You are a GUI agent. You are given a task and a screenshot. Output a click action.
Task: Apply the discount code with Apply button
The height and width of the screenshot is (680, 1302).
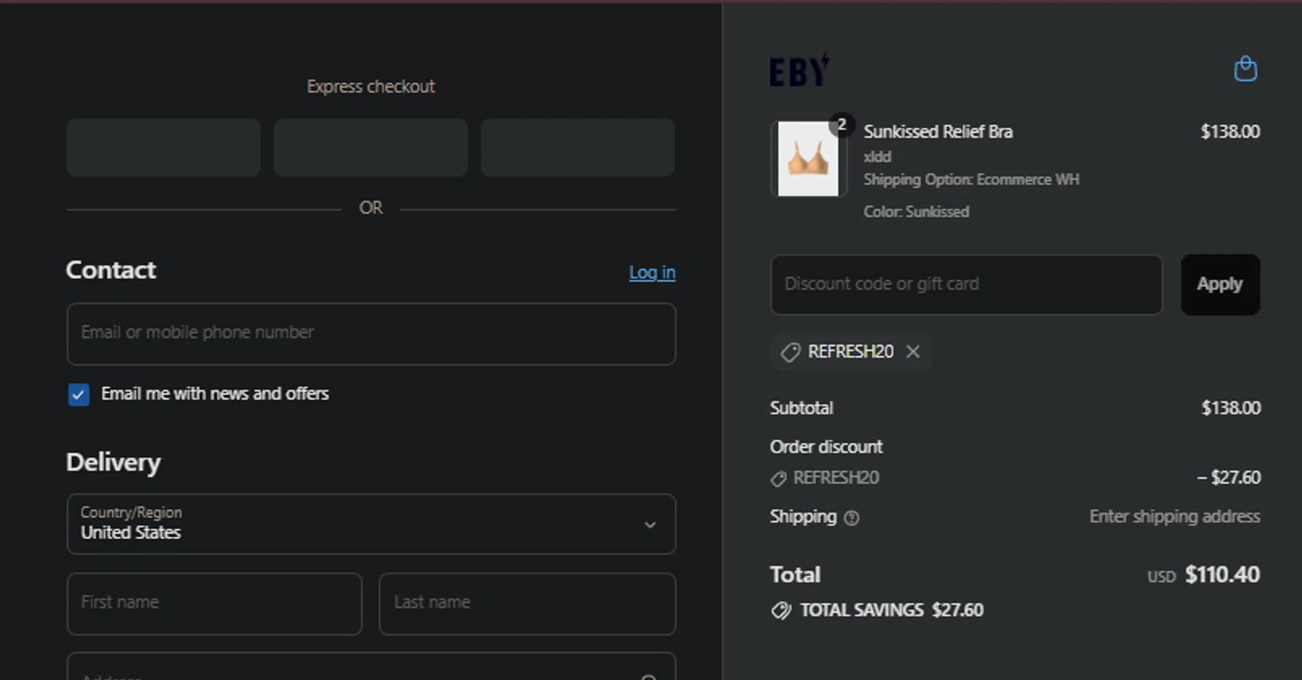pyautogui.click(x=1220, y=284)
